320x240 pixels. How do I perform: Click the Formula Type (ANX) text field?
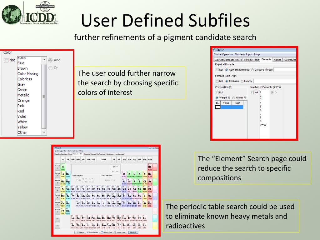[x=275, y=81]
